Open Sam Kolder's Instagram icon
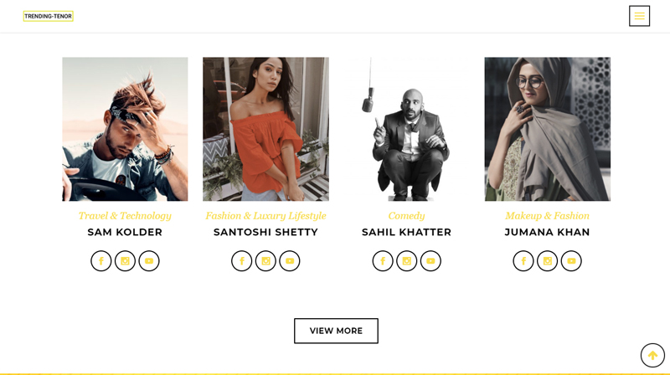Image resolution: width=670 pixels, height=375 pixels. (125, 261)
